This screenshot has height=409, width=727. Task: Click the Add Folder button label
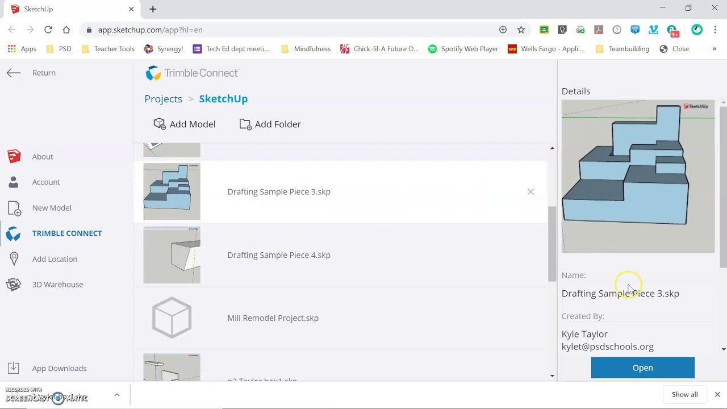coord(278,124)
